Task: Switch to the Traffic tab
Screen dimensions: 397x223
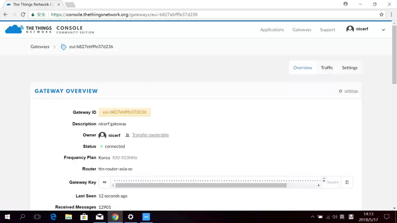Action: 327,68
